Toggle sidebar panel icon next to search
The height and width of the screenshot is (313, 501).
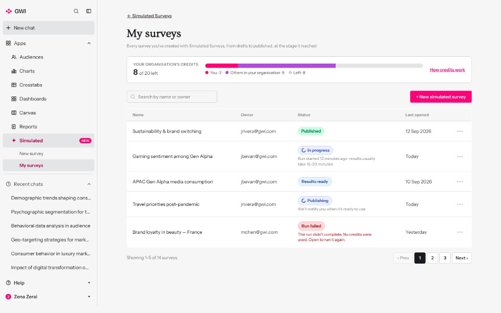[89, 11]
